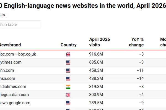Click the 458.3M visits value
The image size is (166, 110).
tap(96, 70)
